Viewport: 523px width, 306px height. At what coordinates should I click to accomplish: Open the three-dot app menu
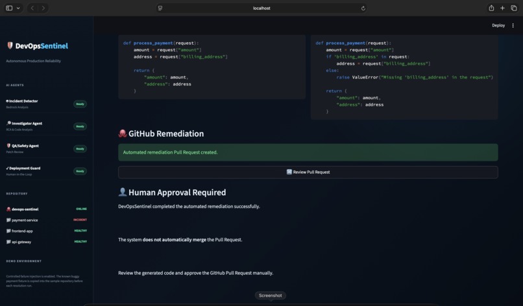click(513, 25)
